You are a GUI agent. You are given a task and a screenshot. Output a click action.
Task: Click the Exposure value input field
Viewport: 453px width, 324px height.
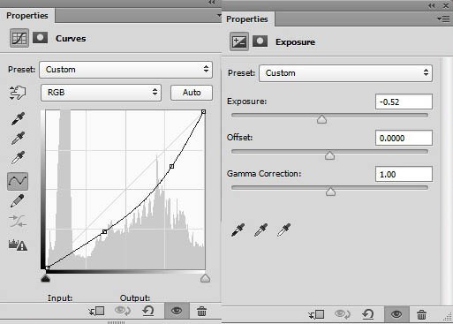(x=404, y=102)
